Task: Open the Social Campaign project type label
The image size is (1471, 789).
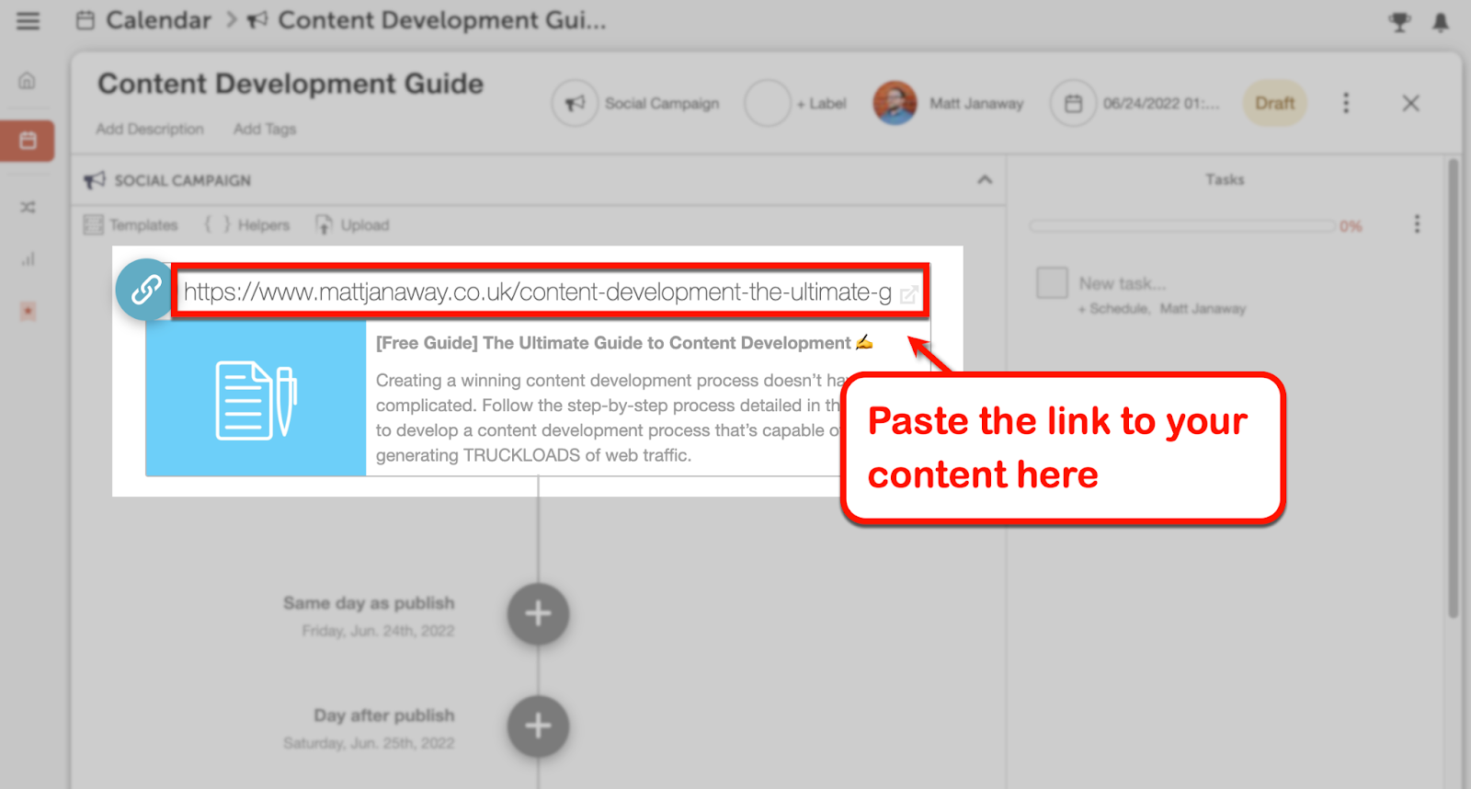Action: [x=662, y=104]
